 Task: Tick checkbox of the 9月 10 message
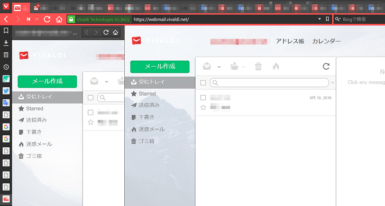(x=203, y=98)
